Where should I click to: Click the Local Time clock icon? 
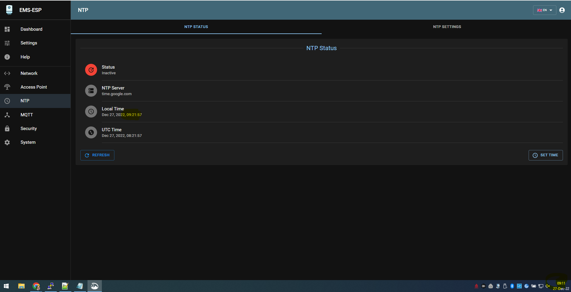[x=91, y=111]
